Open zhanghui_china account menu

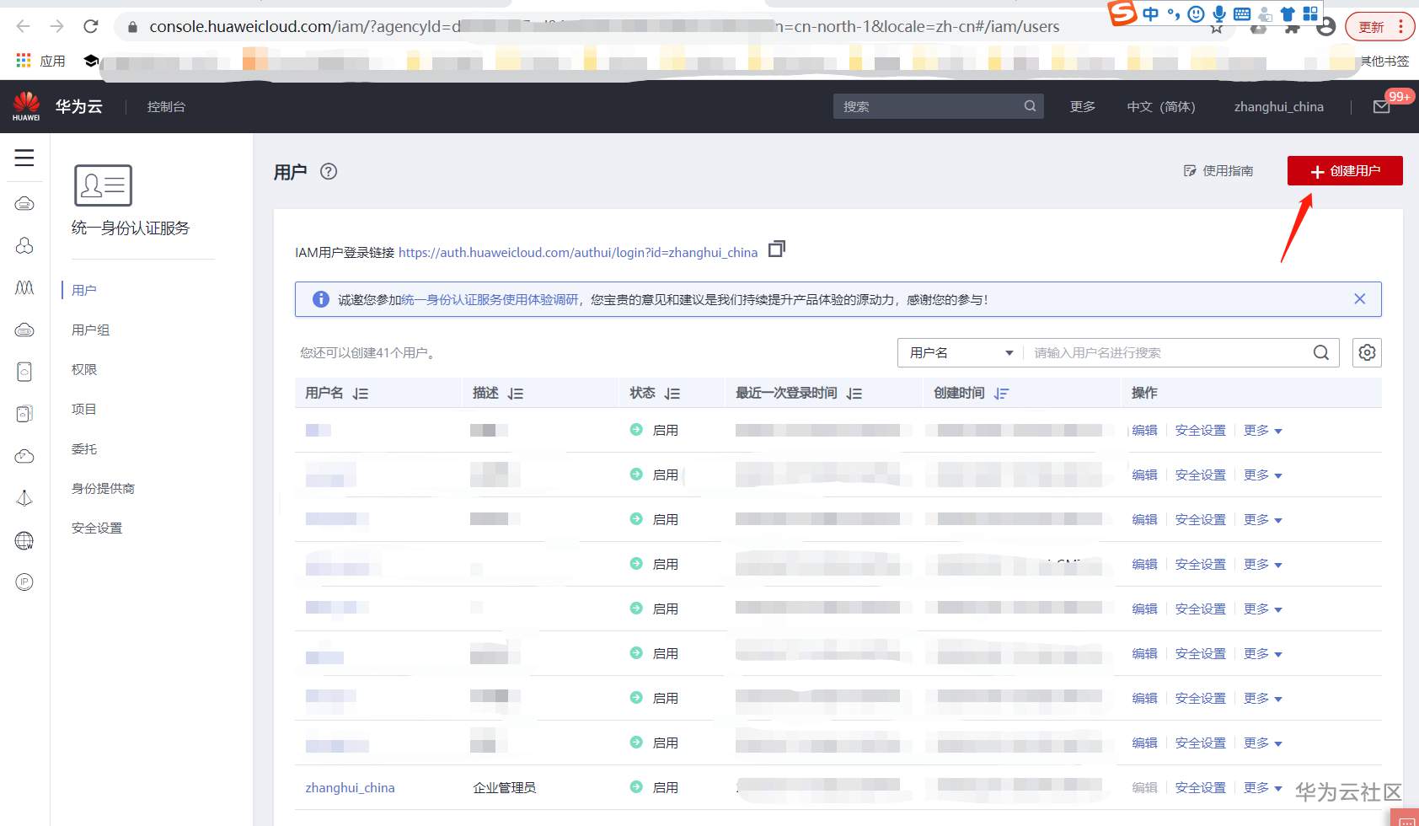click(x=1278, y=106)
